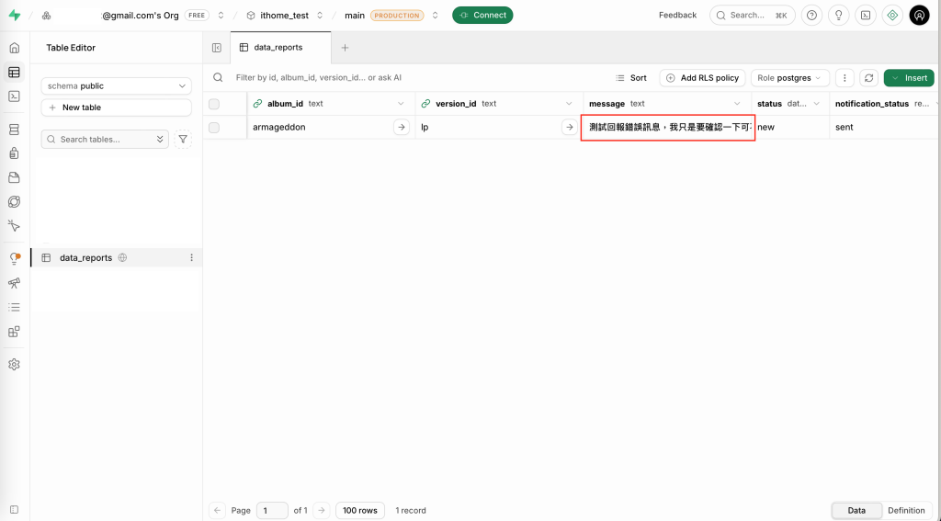Open SQL Editor sidebar icon
This screenshot has width=941, height=521.
[x=15, y=96]
